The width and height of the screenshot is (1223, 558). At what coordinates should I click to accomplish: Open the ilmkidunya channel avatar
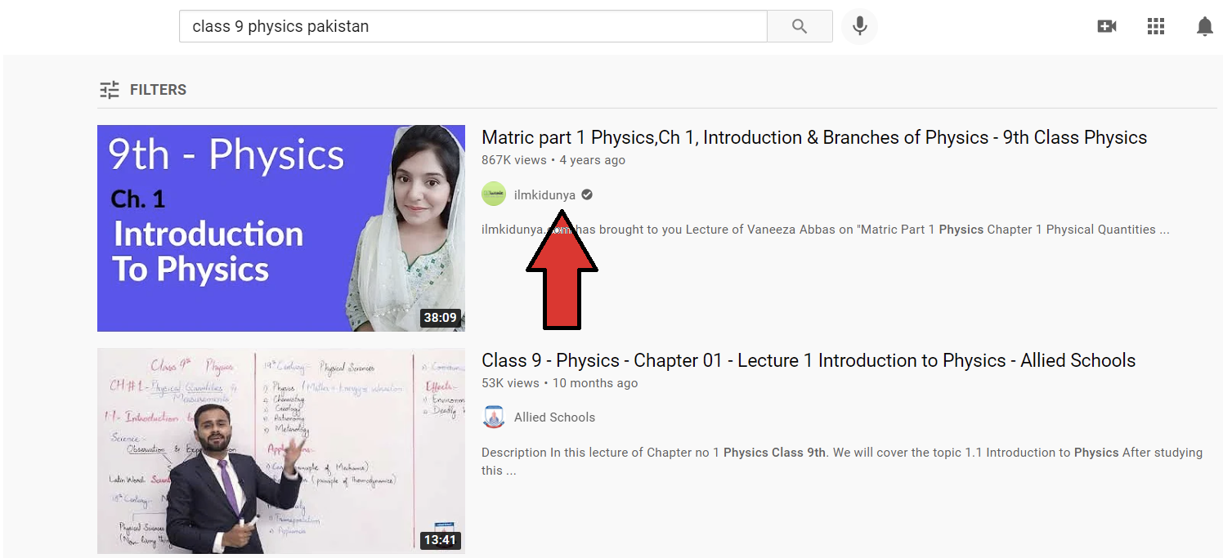494,194
